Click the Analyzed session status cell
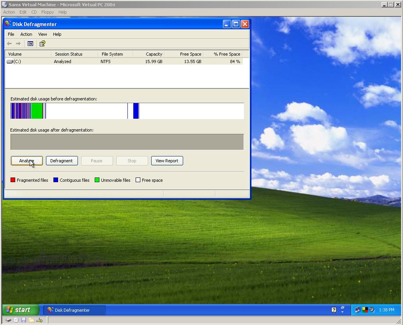Screen dimensions: 403x325 coord(62,61)
